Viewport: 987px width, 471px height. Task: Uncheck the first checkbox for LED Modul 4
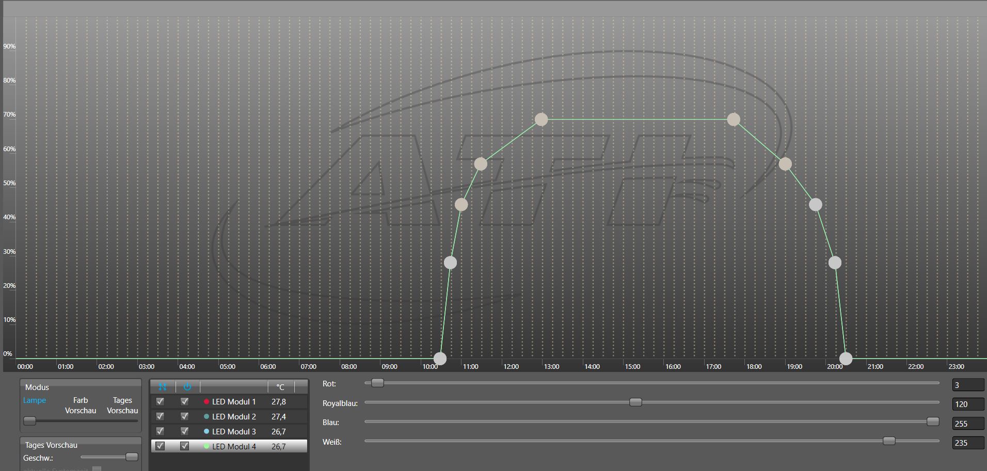160,446
